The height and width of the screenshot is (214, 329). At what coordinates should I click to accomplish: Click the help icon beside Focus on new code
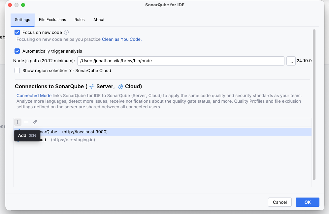[66, 32]
